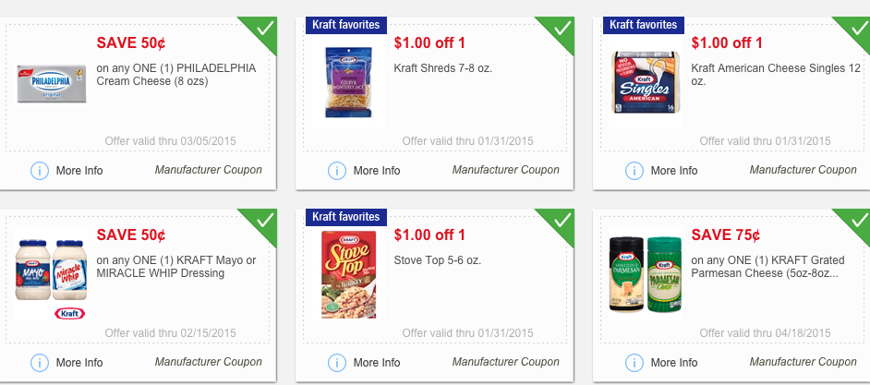Open More Info for Stove Top coupon
870x385 pixels.
point(377,363)
